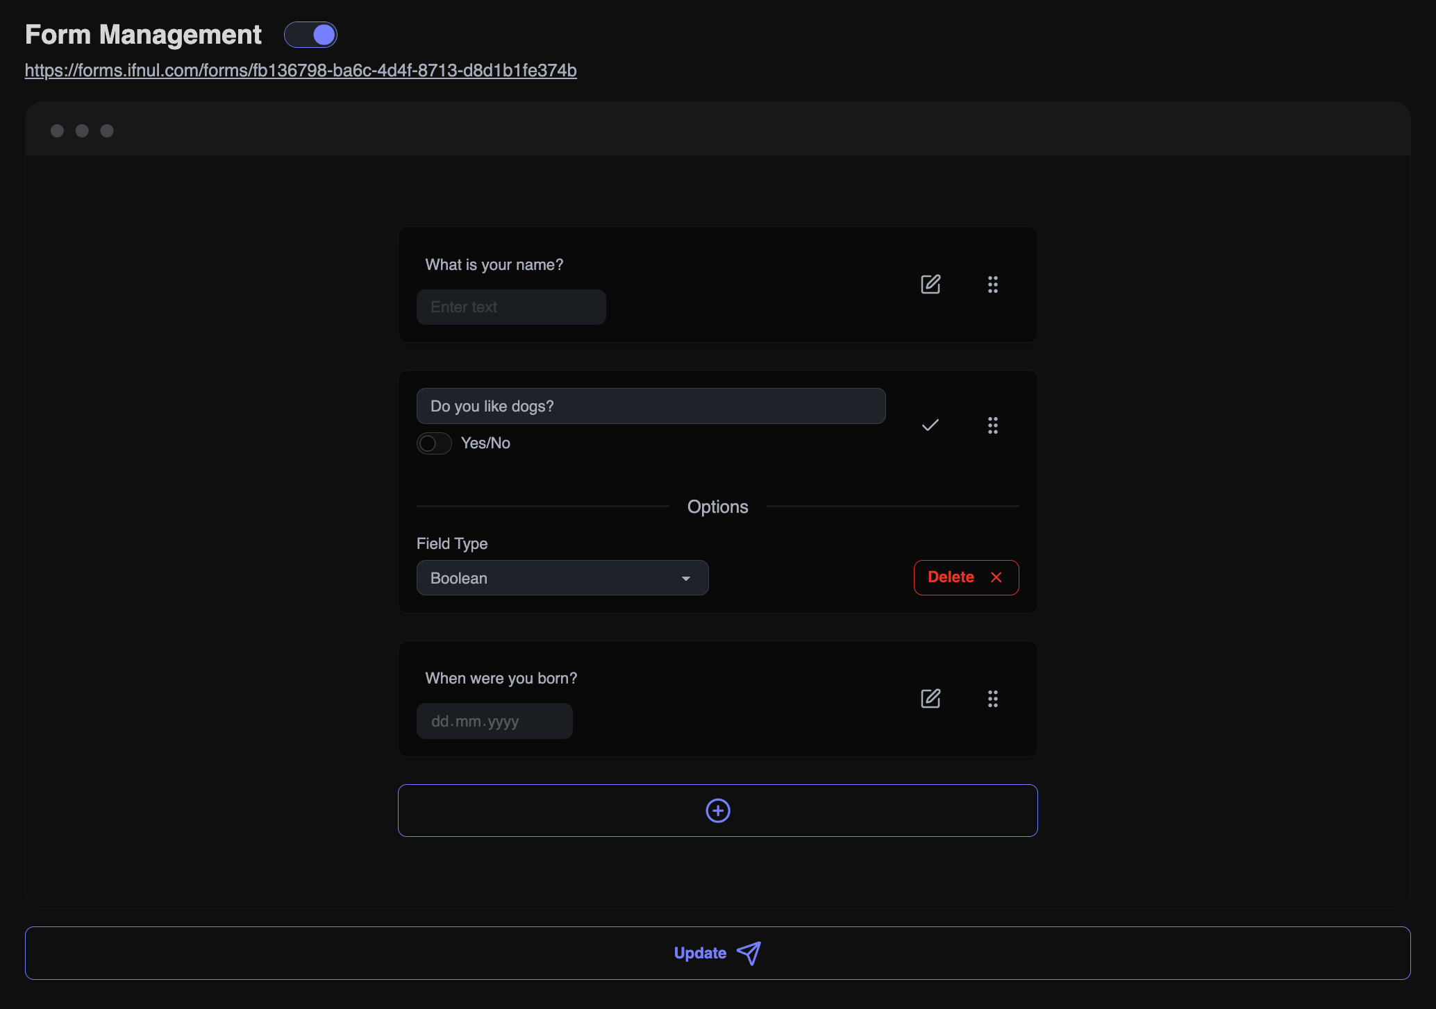Toggle the Form Management switch off

pyautogui.click(x=310, y=35)
